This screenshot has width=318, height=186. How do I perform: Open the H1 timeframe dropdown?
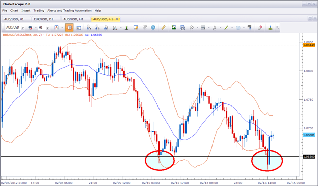pos(48,28)
